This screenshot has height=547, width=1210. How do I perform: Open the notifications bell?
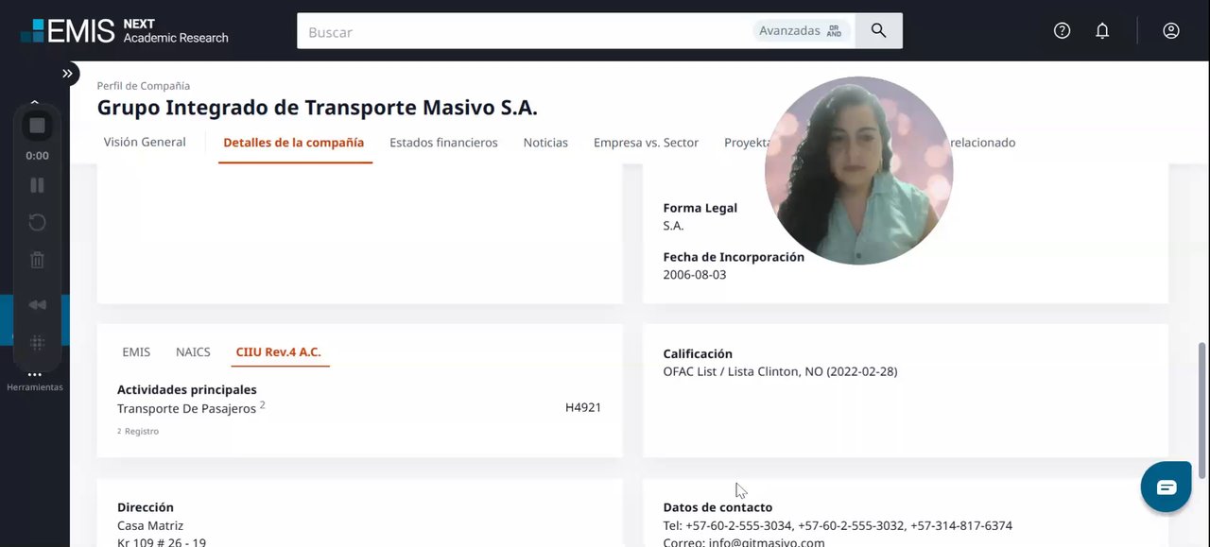1102,31
